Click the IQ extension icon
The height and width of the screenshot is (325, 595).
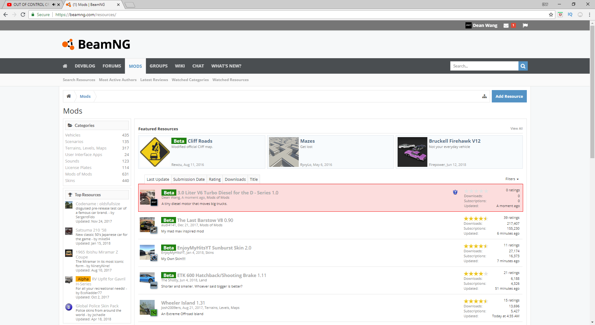coord(570,15)
